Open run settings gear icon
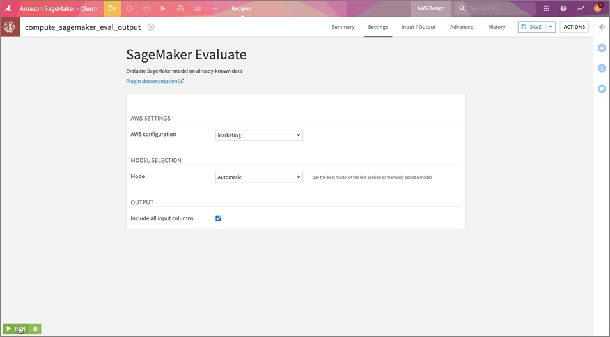The width and height of the screenshot is (610, 337). click(x=35, y=329)
